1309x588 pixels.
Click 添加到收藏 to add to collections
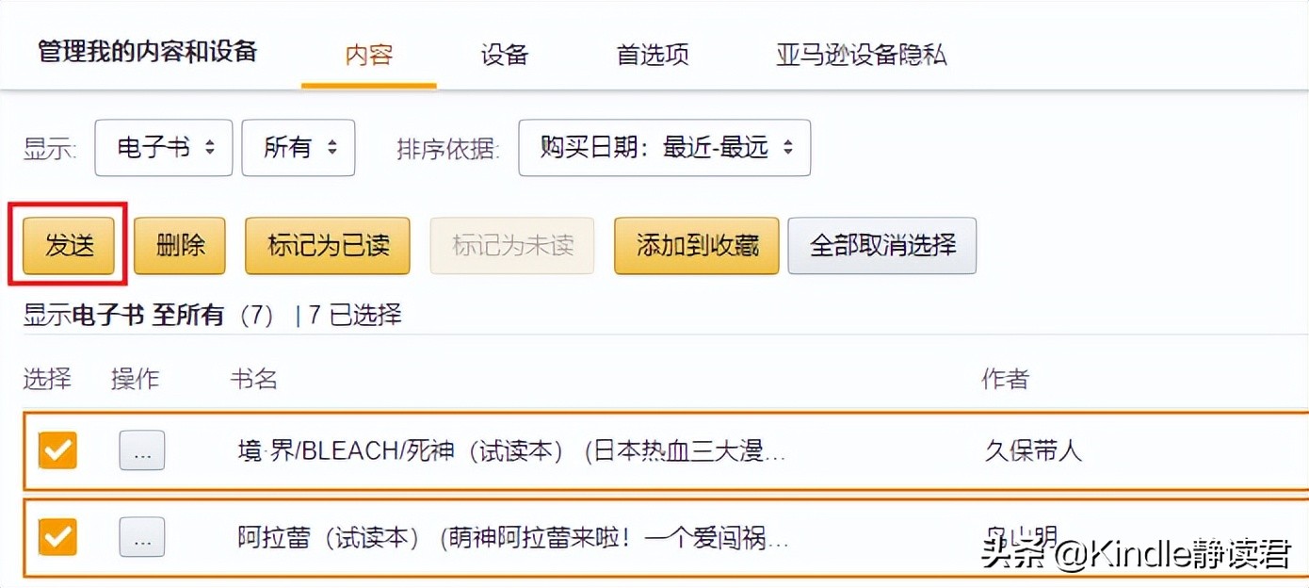(696, 245)
